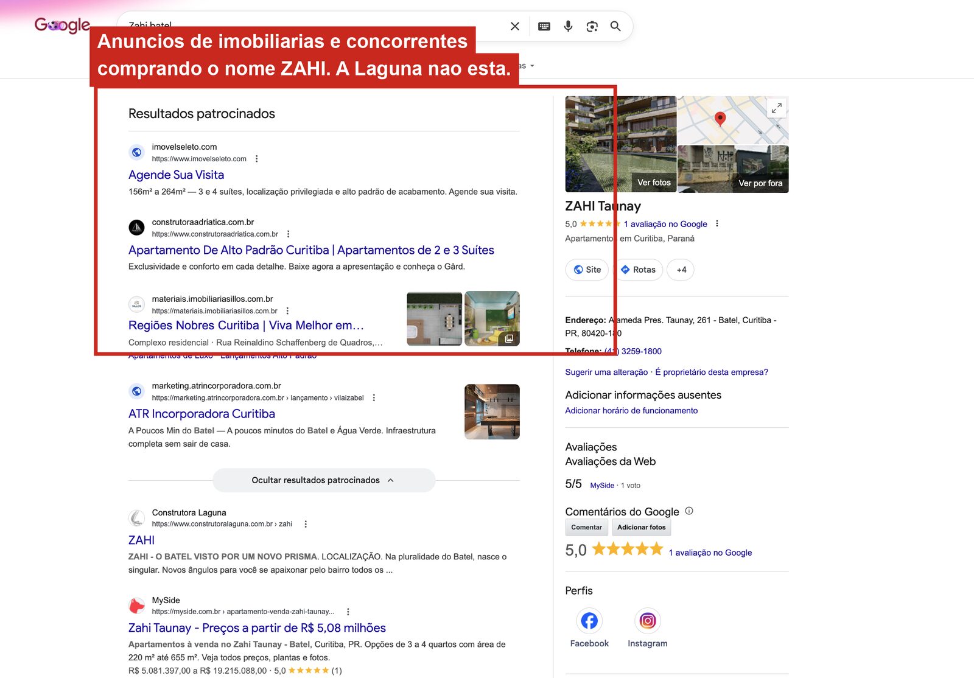The width and height of the screenshot is (974, 678).
Task: Open street view via Ver por fora thumbnail
Action: click(x=733, y=169)
